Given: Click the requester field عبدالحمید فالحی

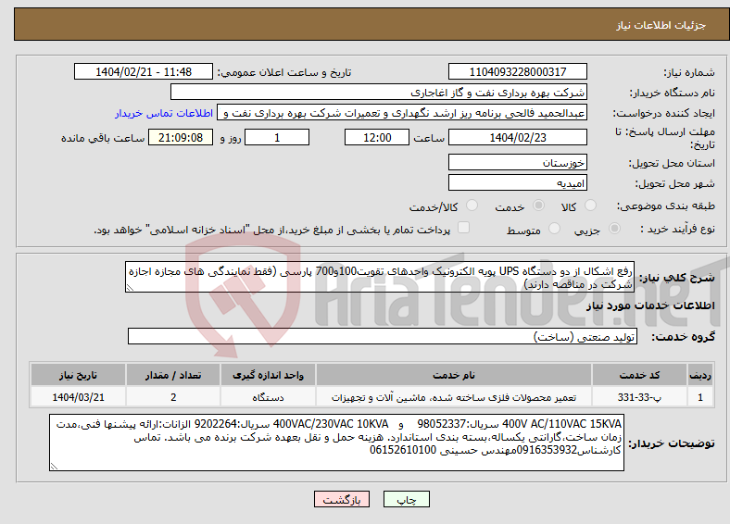Looking at the screenshot, I should pyautogui.click(x=402, y=113).
